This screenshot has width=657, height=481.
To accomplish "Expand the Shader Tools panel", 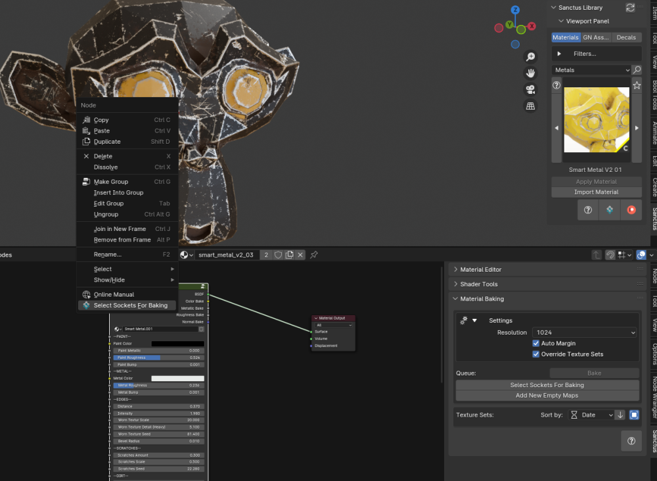I will click(479, 284).
